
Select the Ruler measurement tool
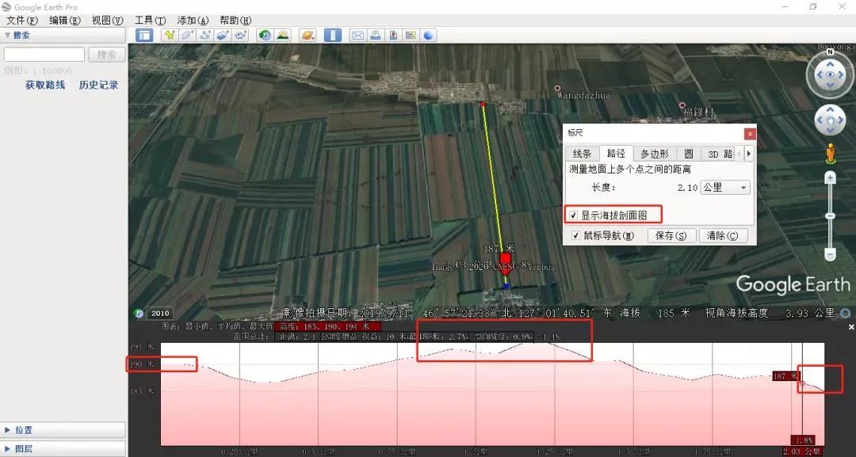(331, 35)
